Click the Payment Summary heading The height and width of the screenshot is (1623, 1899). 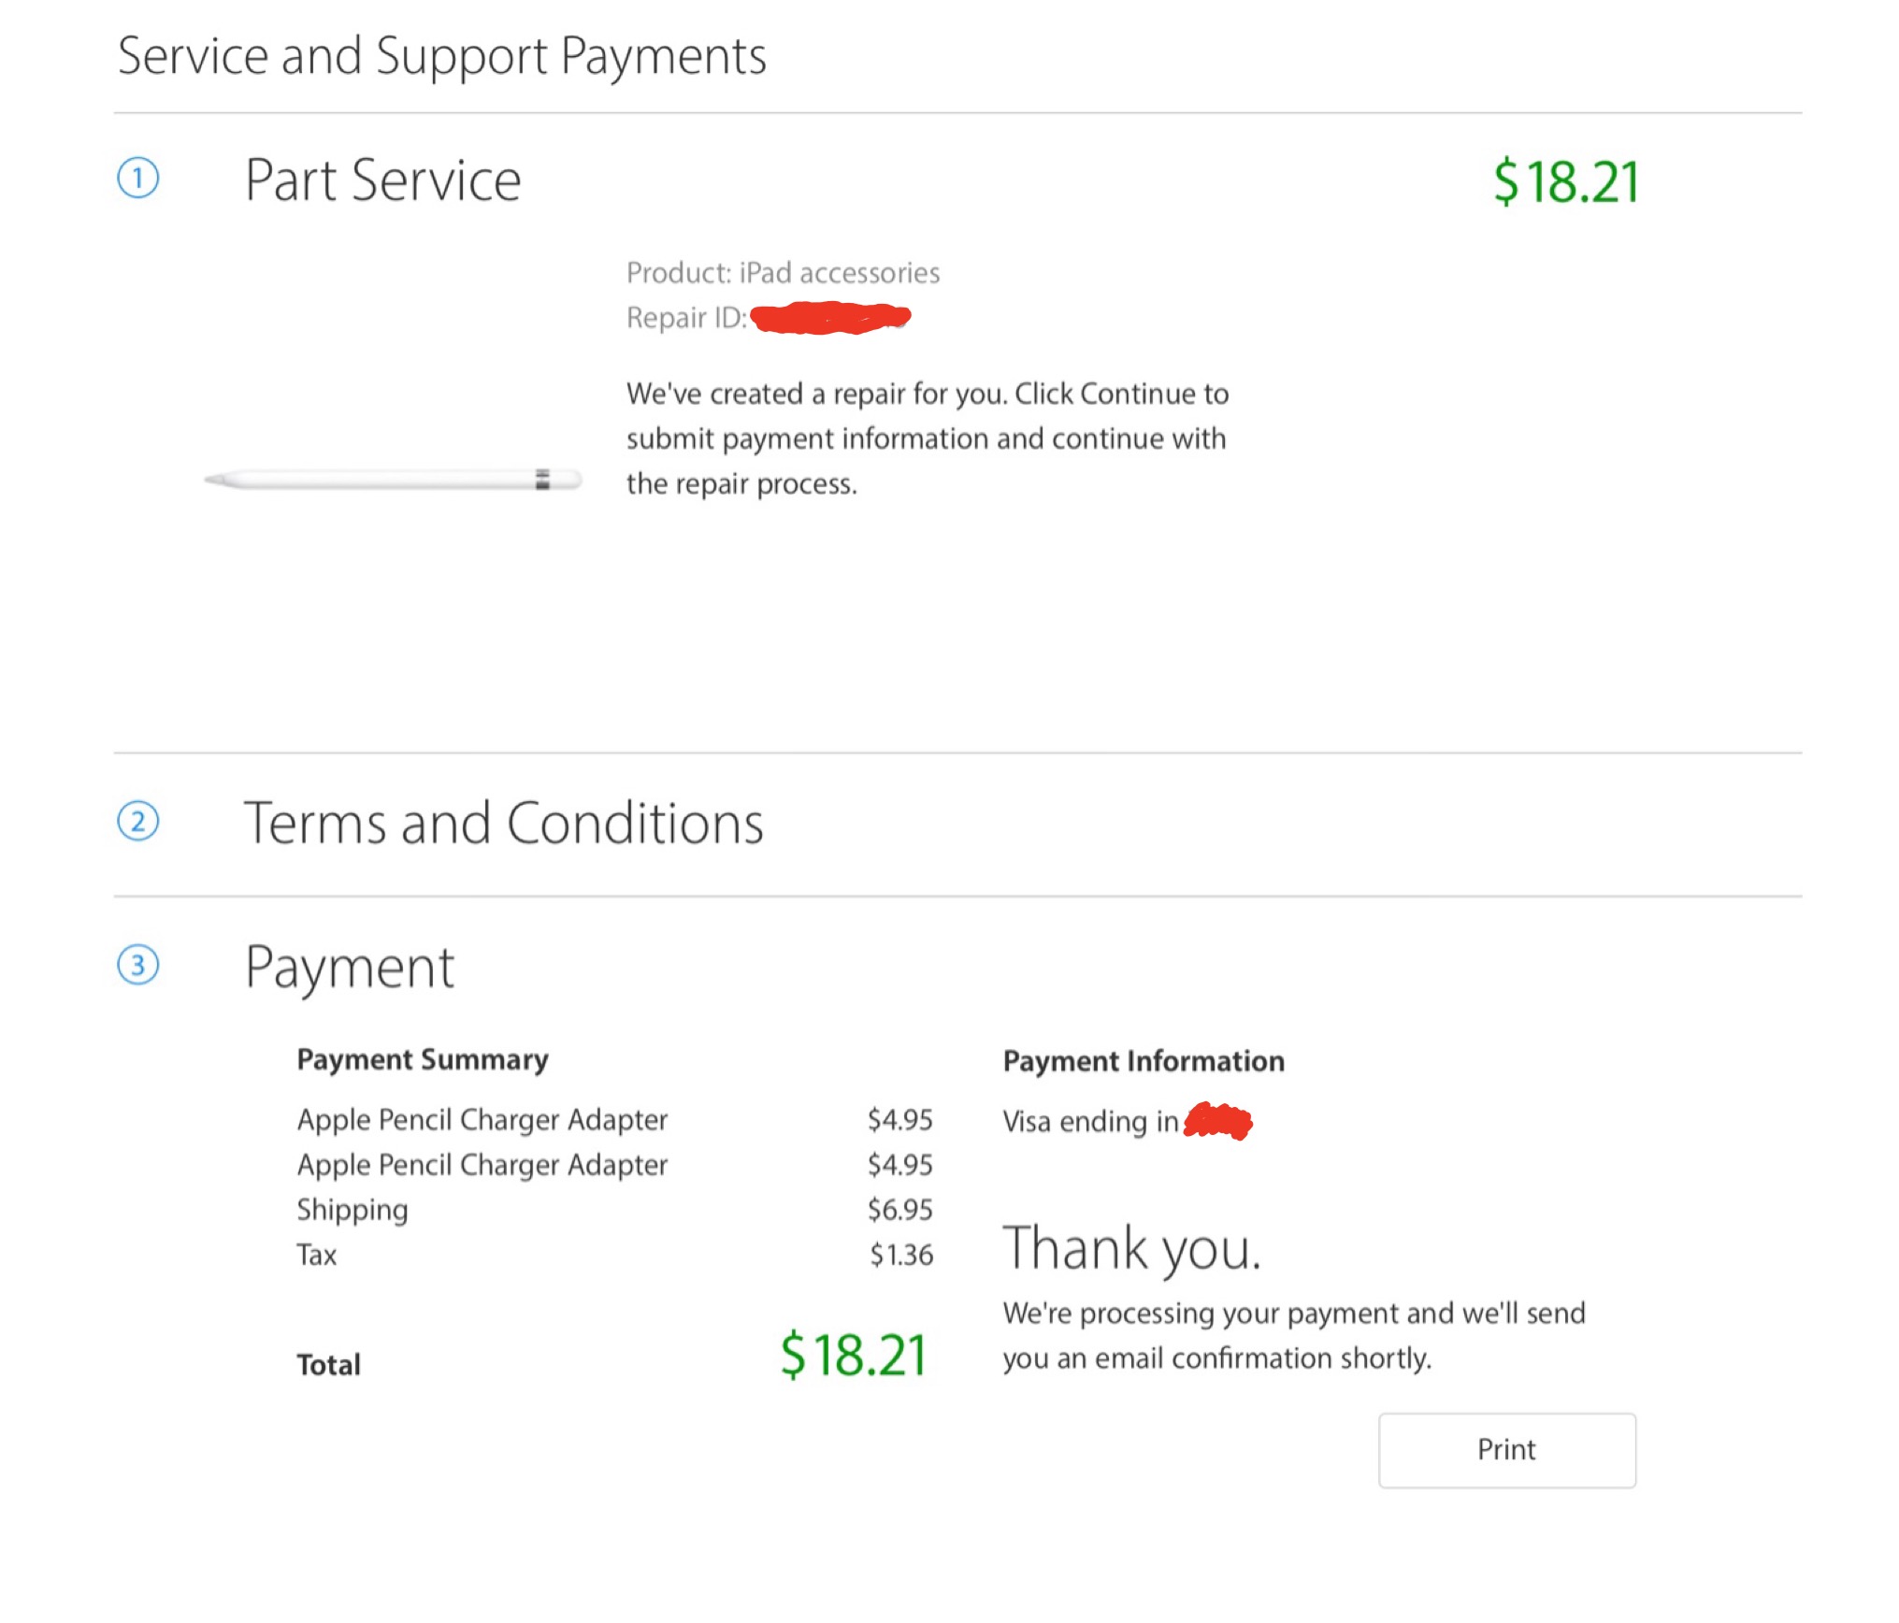click(x=423, y=1059)
